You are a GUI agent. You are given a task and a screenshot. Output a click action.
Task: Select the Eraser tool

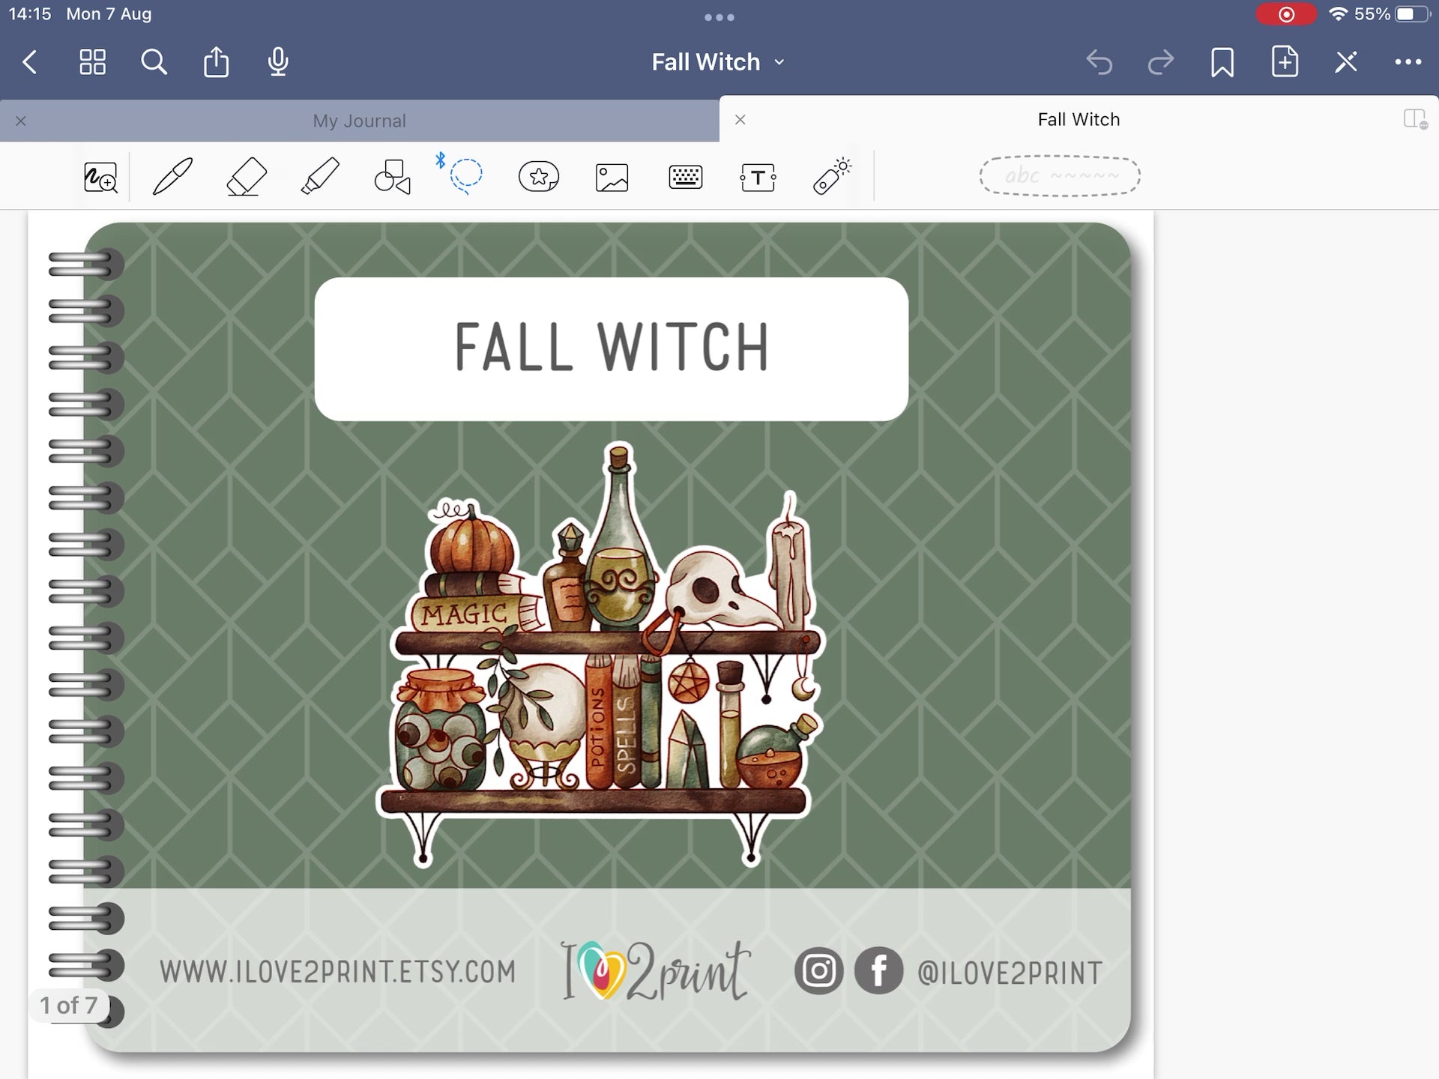point(247,177)
